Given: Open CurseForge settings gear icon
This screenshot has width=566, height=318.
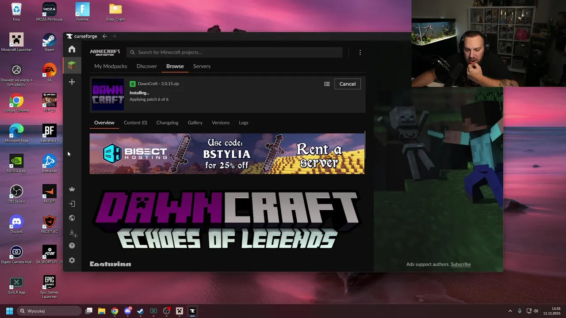Looking at the screenshot, I should (72, 260).
